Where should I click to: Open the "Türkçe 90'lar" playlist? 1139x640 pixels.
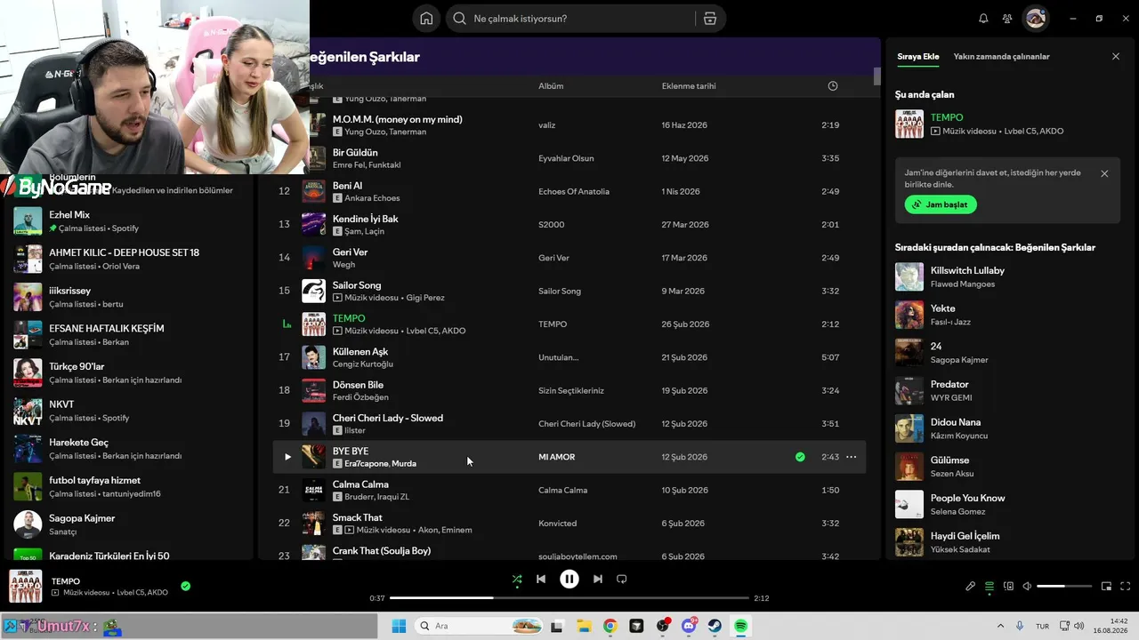tap(130, 372)
